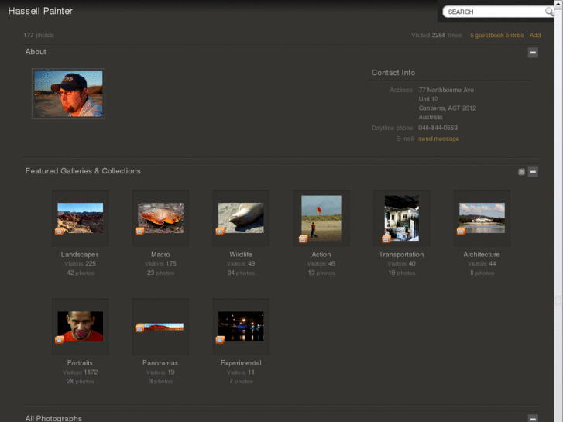Click gallery badge icon on Macro thumbnail

tap(139, 232)
